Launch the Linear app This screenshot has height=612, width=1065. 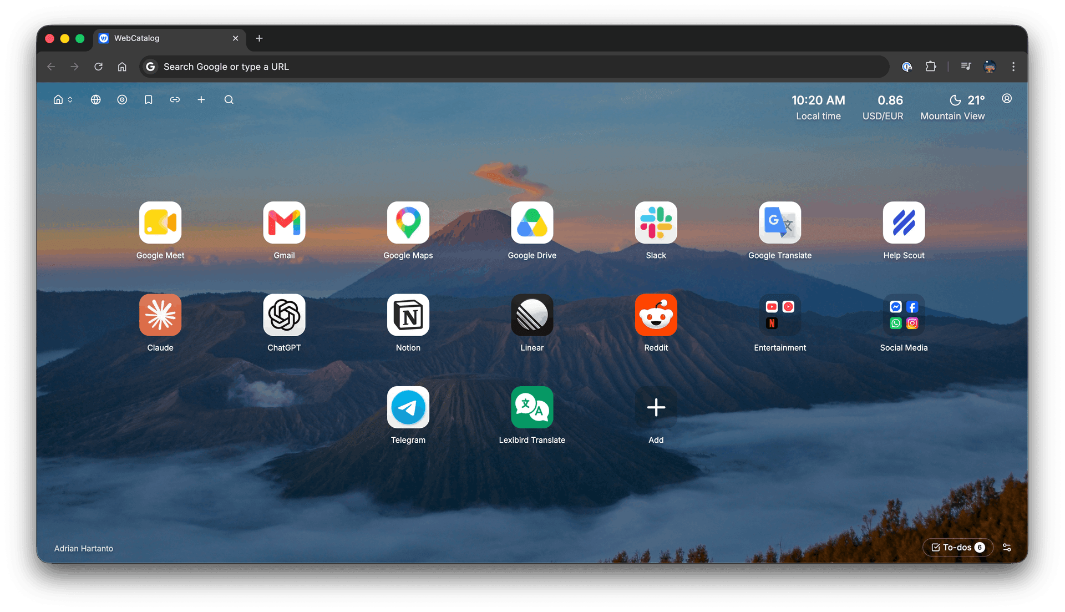(532, 315)
